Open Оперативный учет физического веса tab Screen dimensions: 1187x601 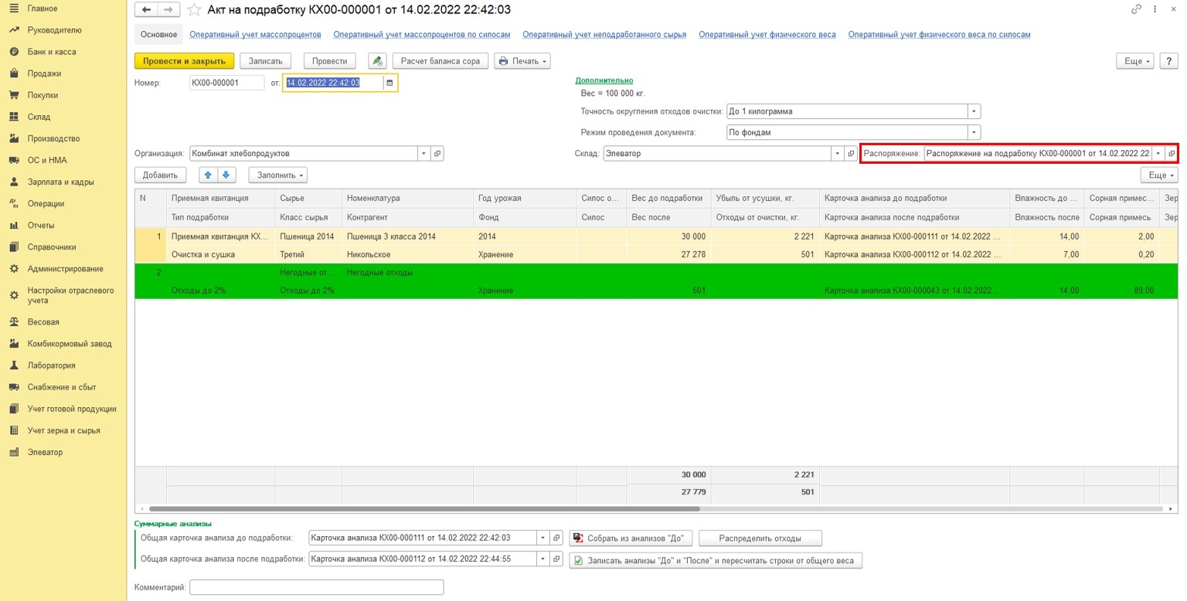767,35
